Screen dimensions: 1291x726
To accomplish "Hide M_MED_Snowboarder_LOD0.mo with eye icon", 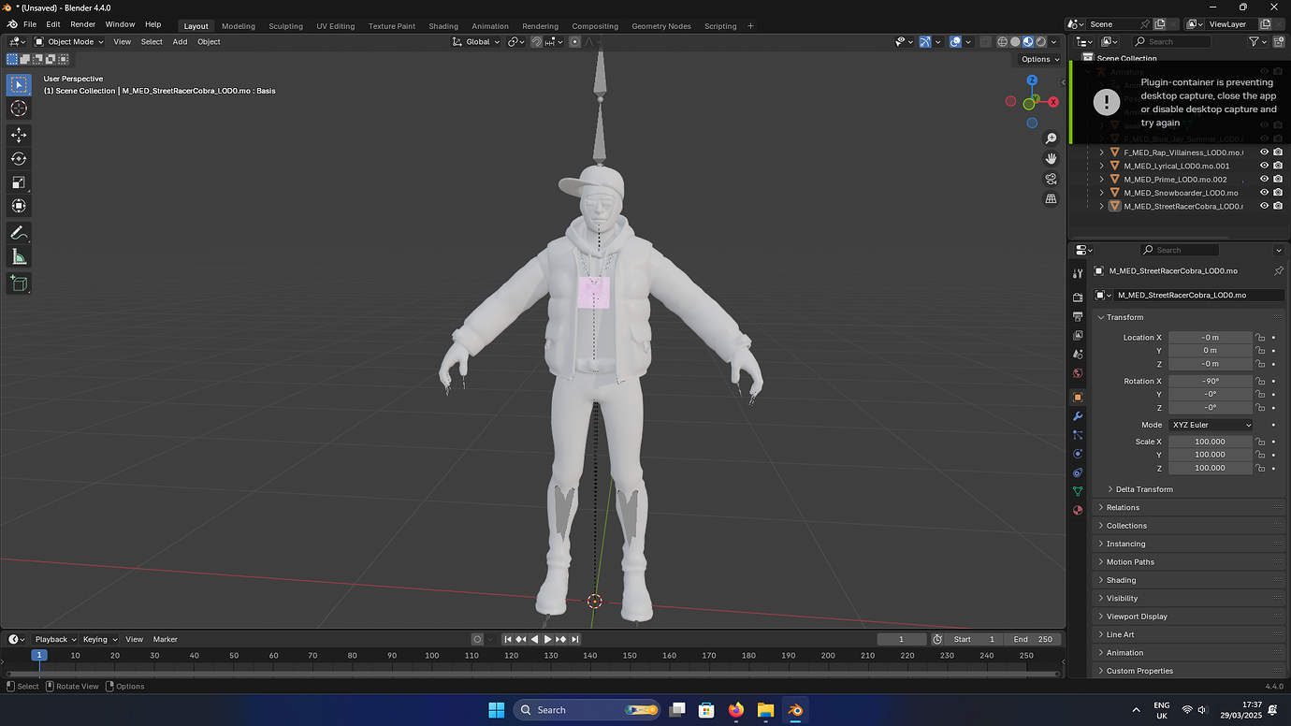I will pyautogui.click(x=1264, y=193).
